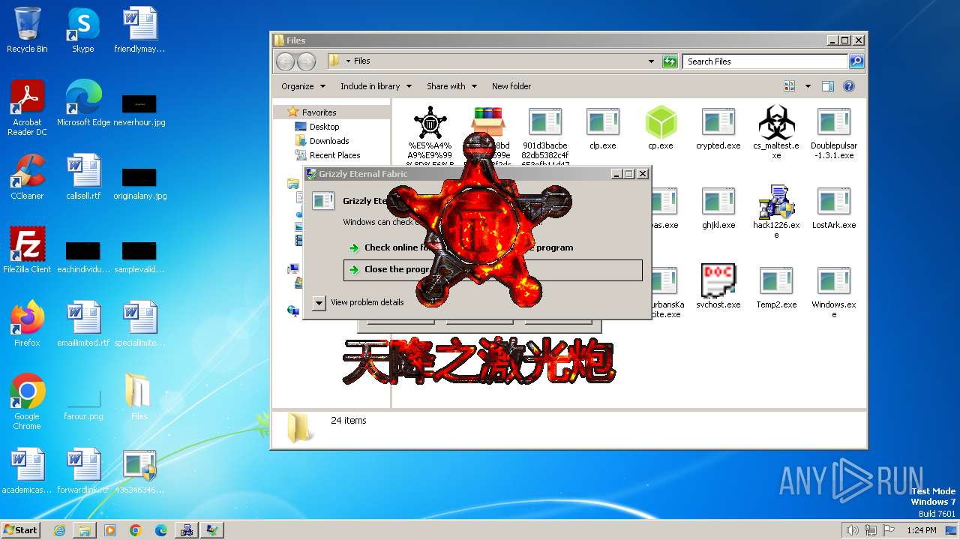
Task: Change view icon in Explorer toolbar
Action: 789,86
